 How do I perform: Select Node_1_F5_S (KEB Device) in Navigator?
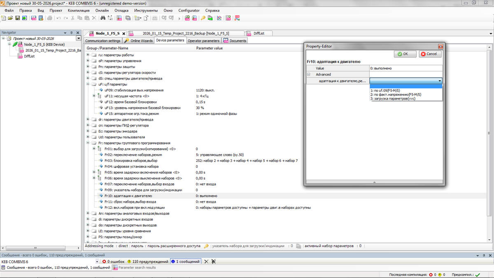(44, 44)
